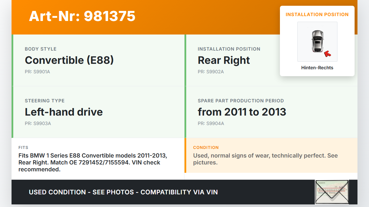Click the PR: S9902A code

pyautogui.click(x=211, y=72)
